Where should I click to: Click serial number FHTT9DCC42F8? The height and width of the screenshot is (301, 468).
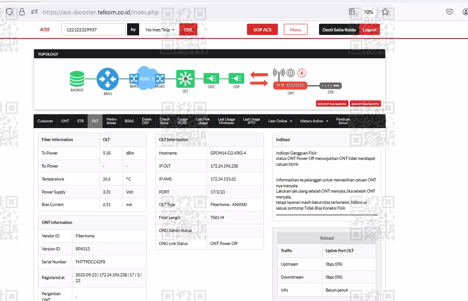(90, 262)
